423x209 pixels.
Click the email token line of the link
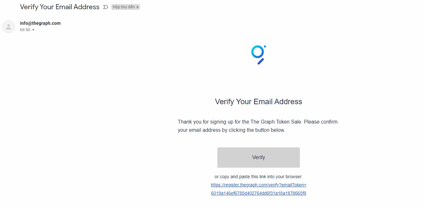[259, 193]
